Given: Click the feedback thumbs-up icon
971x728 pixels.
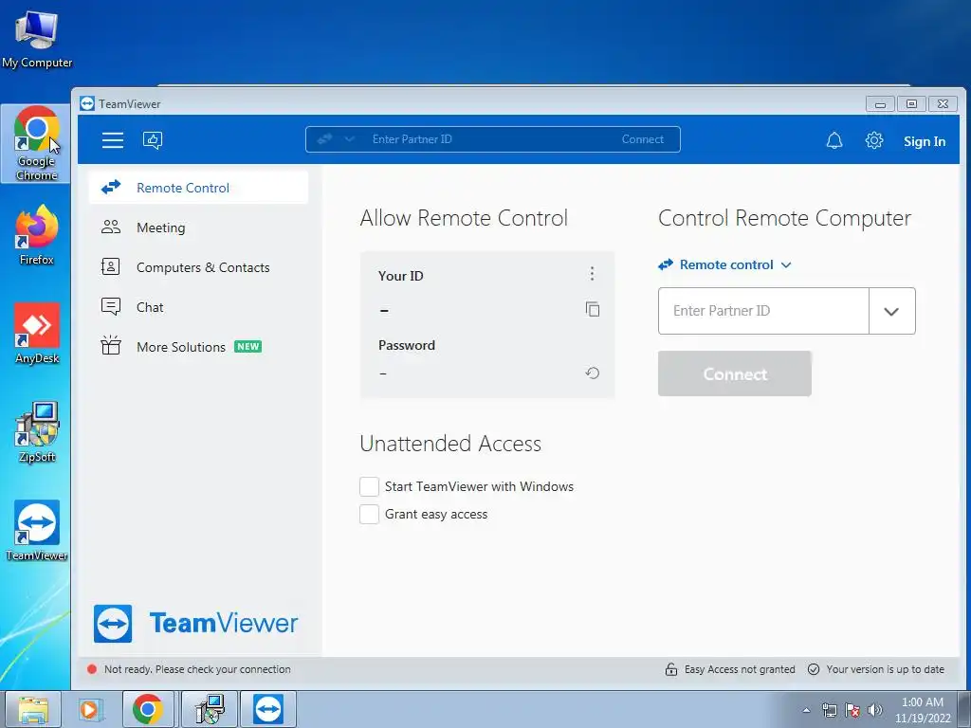Looking at the screenshot, I should tap(153, 140).
